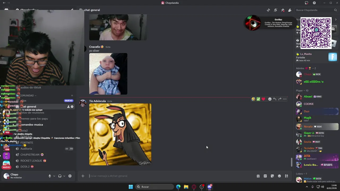The width and height of the screenshot is (340, 191).
Task: Collapse the COMUNIDAD category
Action: 27,95
